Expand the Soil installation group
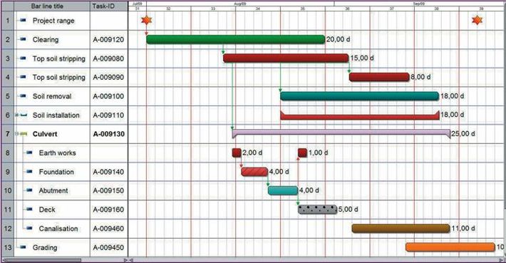Screen dimensions: 506x263 point(17,115)
